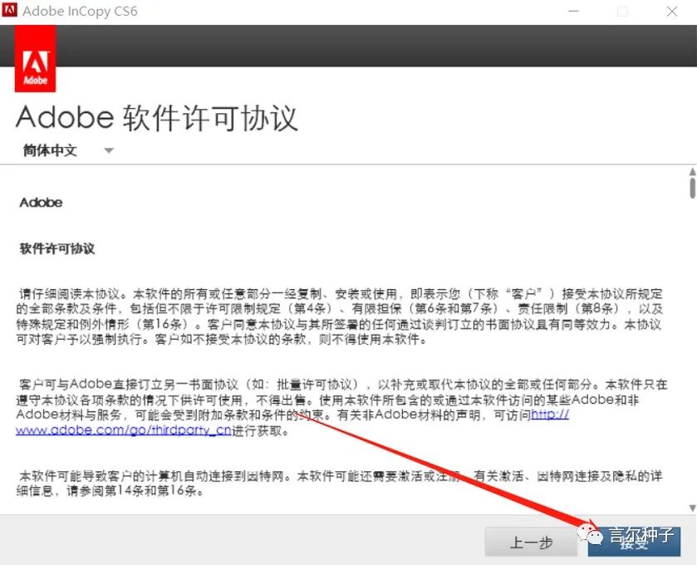Click the bold Adobe text in agreement

tap(41, 203)
